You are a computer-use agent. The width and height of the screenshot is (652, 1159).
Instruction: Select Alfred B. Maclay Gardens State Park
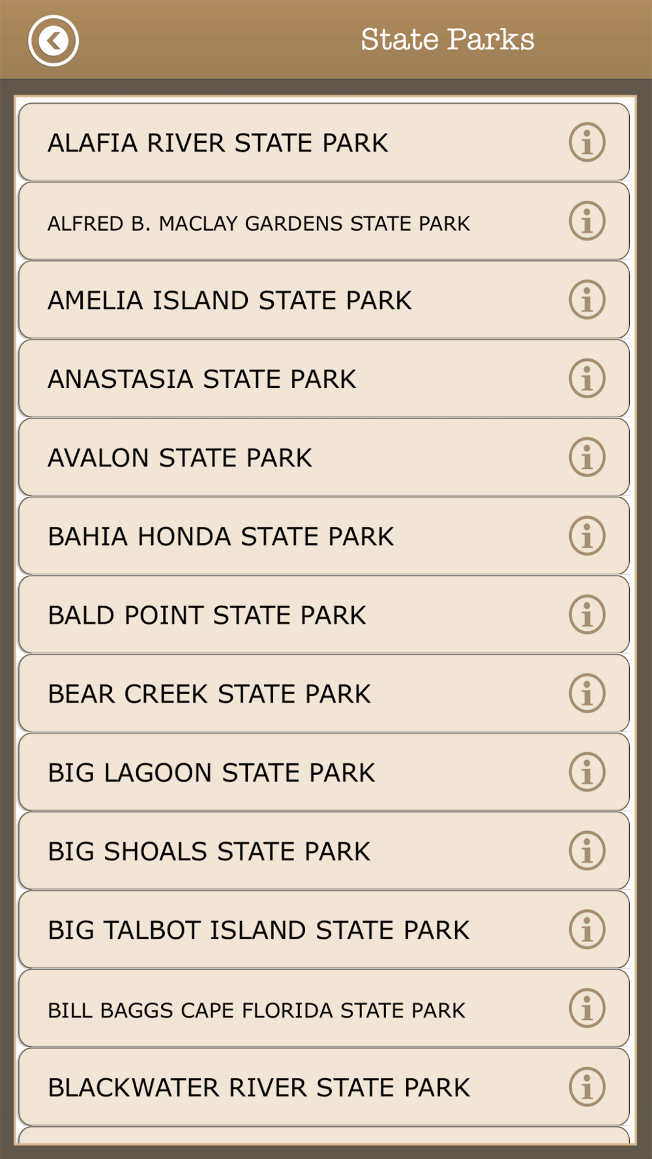324,221
